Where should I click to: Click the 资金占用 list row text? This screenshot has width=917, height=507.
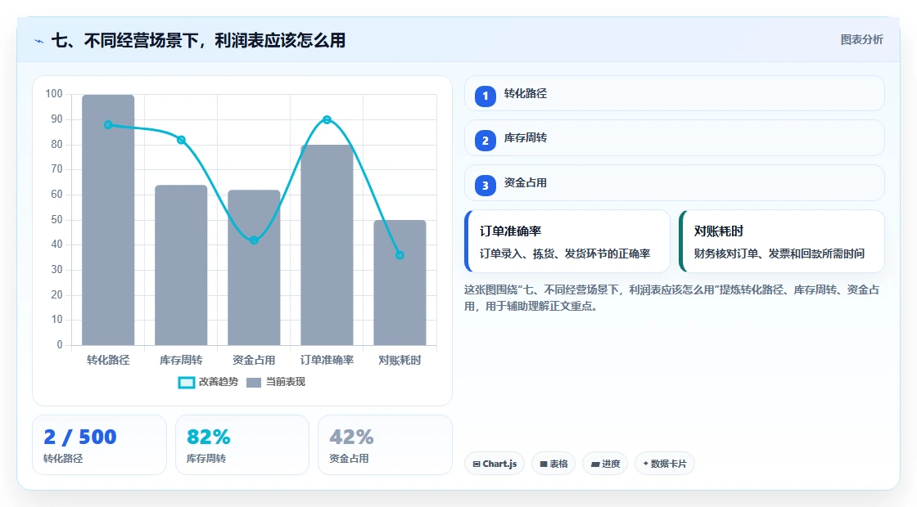(525, 183)
